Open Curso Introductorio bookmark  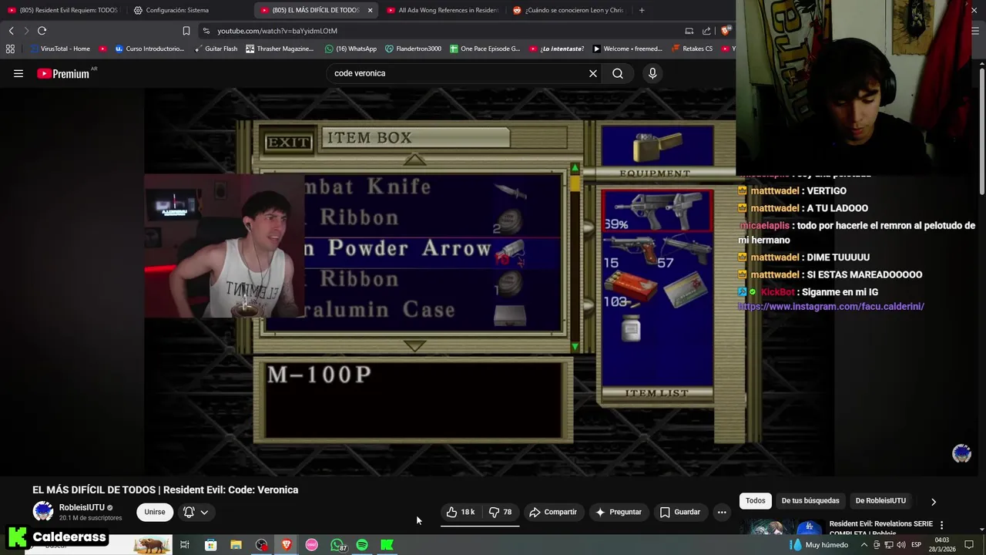[149, 49]
